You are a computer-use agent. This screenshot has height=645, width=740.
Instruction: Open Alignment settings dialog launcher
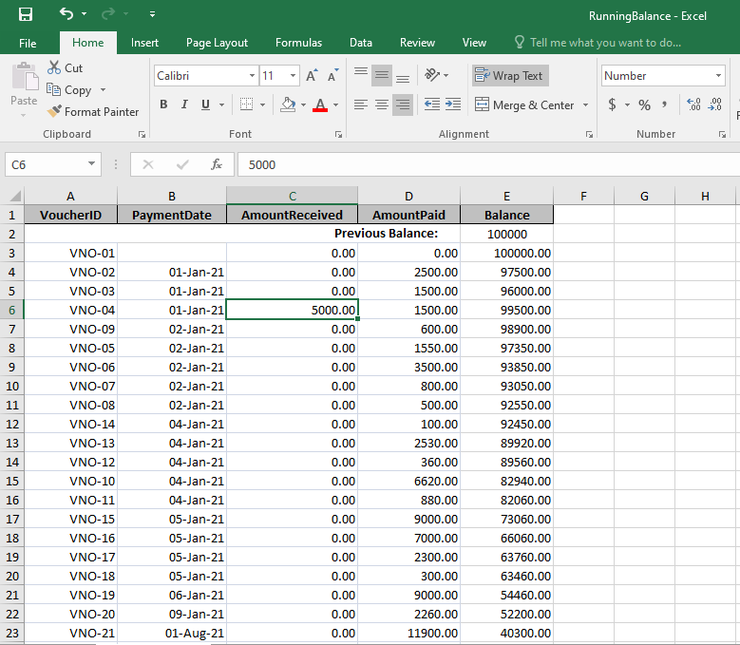(589, 135)
